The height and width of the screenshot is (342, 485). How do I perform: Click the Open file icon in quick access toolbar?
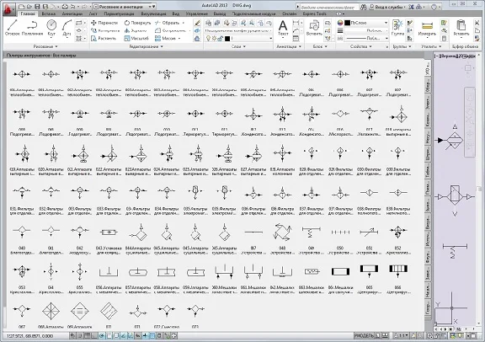pyautogui.click(x=29, y=7)
